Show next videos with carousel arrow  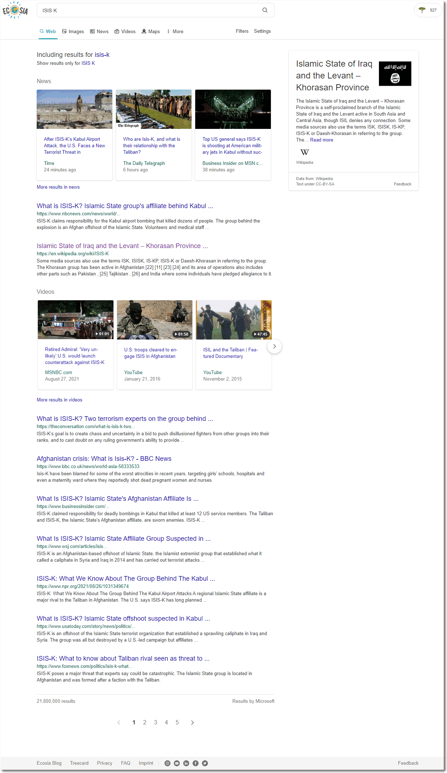coord(274,346)
